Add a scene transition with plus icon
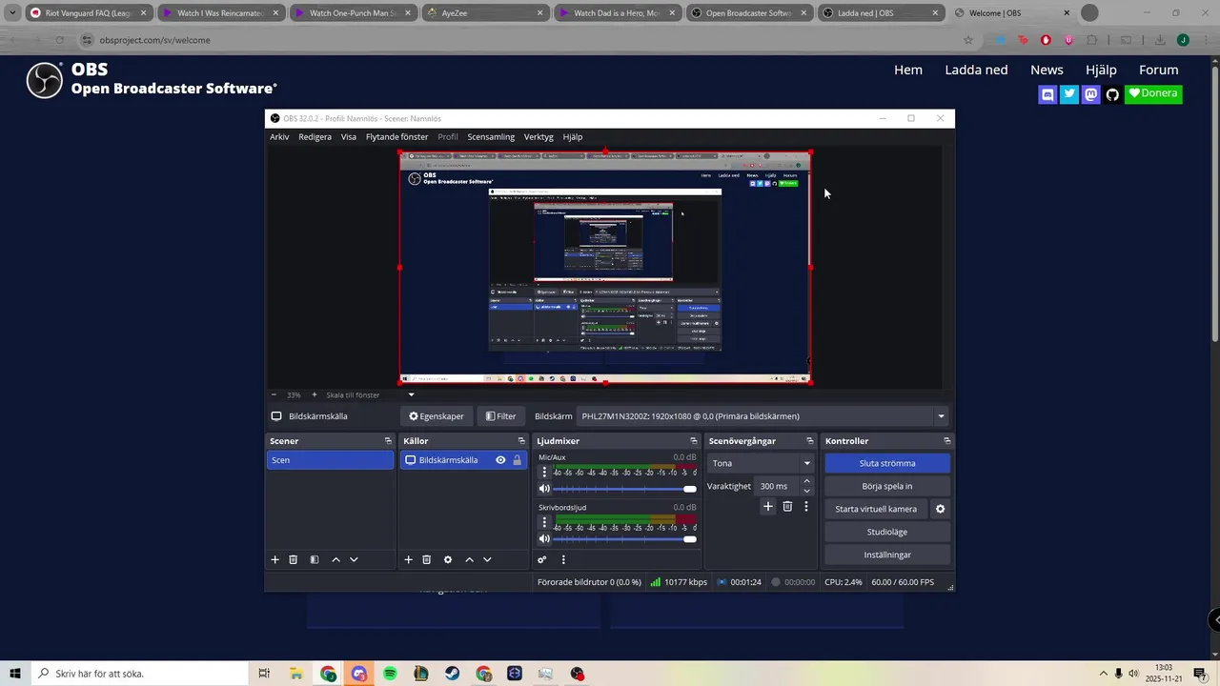 (768, 507)
